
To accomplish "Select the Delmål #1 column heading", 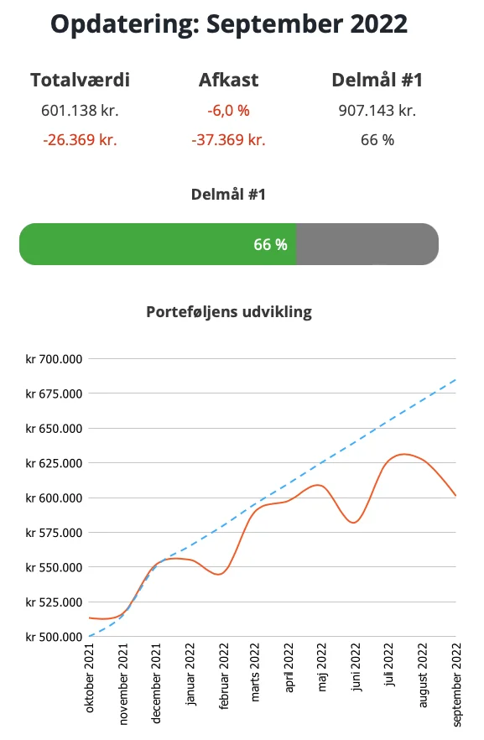I will (377, 80).
